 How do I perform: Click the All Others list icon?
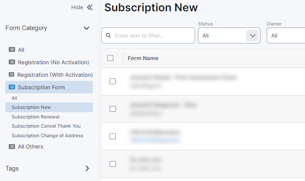(12, 146)
